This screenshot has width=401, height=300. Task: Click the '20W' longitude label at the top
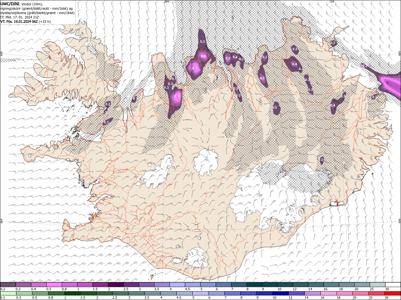pos(167,2)
